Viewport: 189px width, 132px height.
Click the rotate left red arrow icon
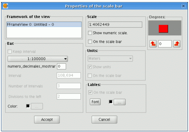click(153, 44)
